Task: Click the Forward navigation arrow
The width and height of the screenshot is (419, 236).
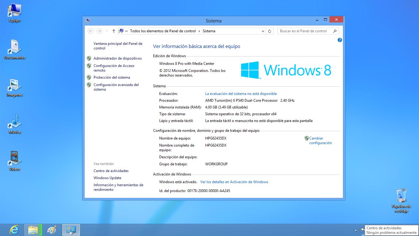Action: 99,31
